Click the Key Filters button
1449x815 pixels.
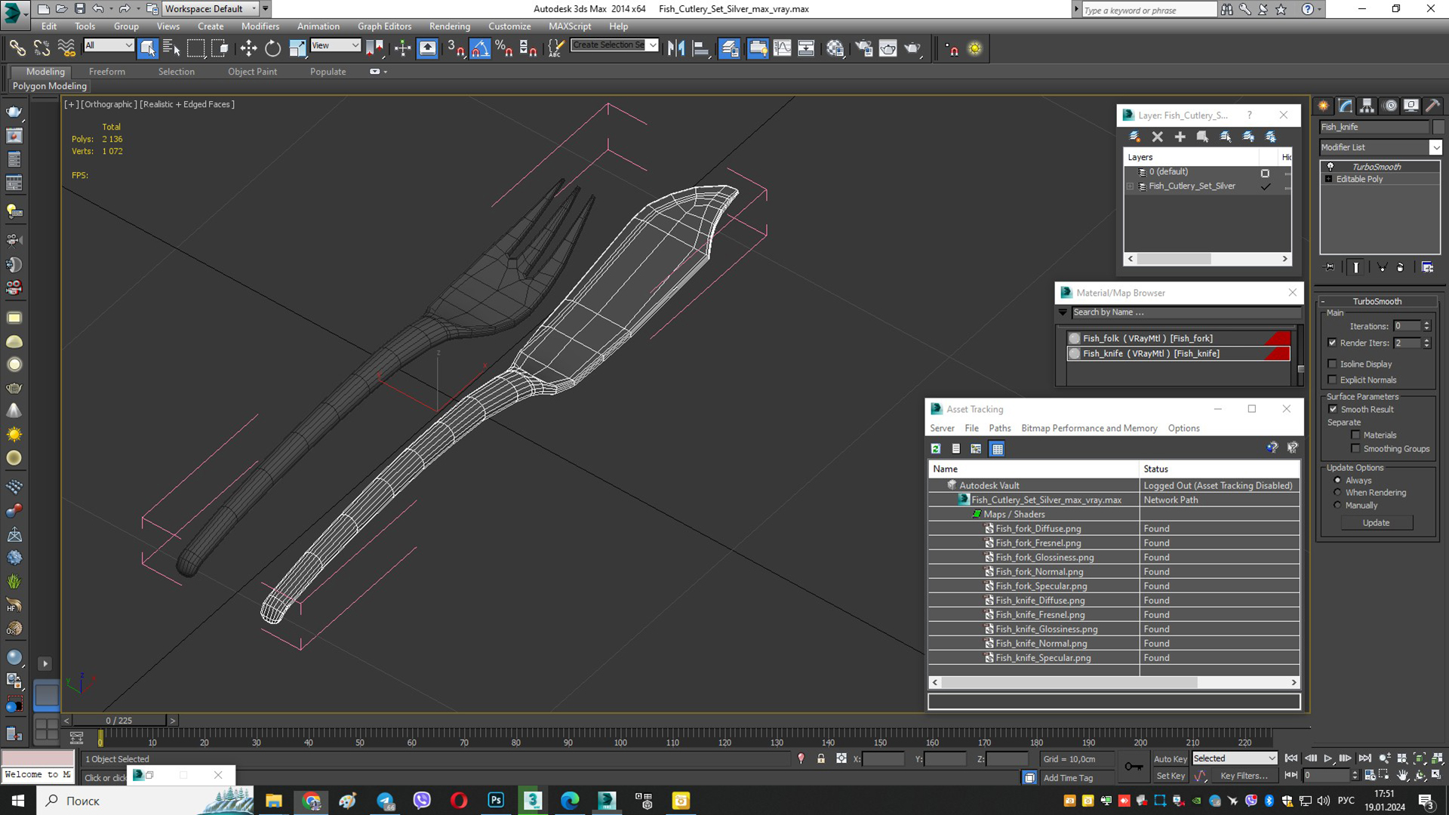tap(1244, 776)
